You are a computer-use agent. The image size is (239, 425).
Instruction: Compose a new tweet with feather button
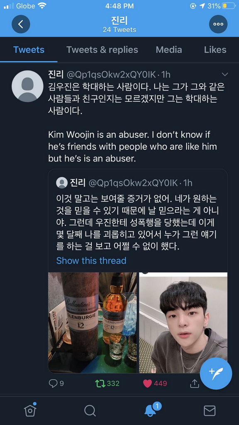click(216, 374)
